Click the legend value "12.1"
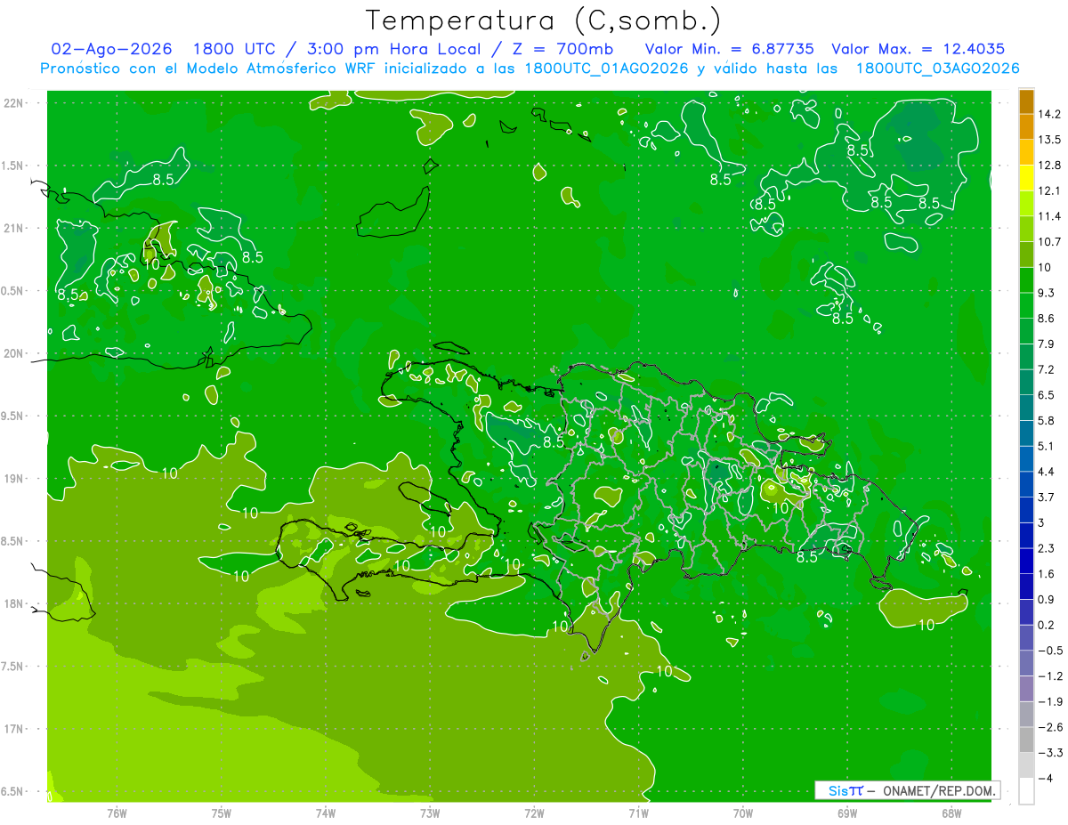 tap(1050, 191)
